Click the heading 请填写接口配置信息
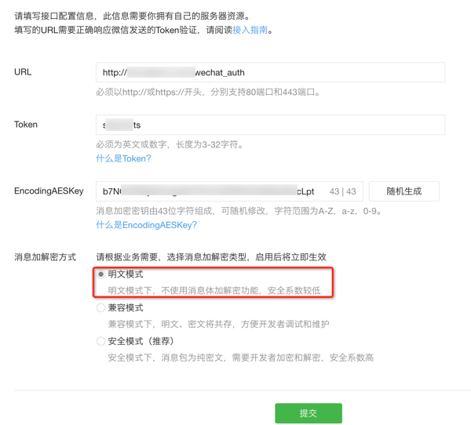The image size is (471, 425). click(54, 16)
